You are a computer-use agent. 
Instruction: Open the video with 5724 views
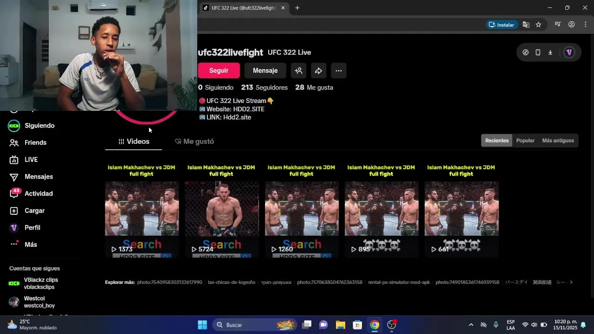[x=222, y=210]
